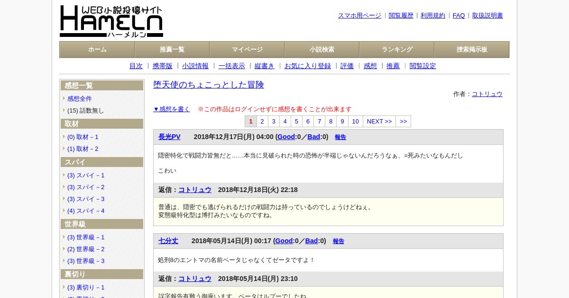Open (1) 取材－2 sidebar entry

[x=83, y=149]
